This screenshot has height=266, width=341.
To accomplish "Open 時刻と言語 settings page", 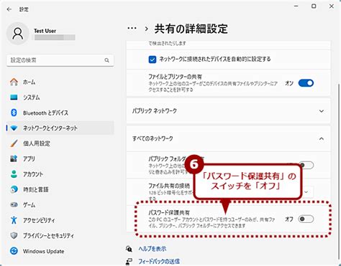I will click(x=60, y=189).
